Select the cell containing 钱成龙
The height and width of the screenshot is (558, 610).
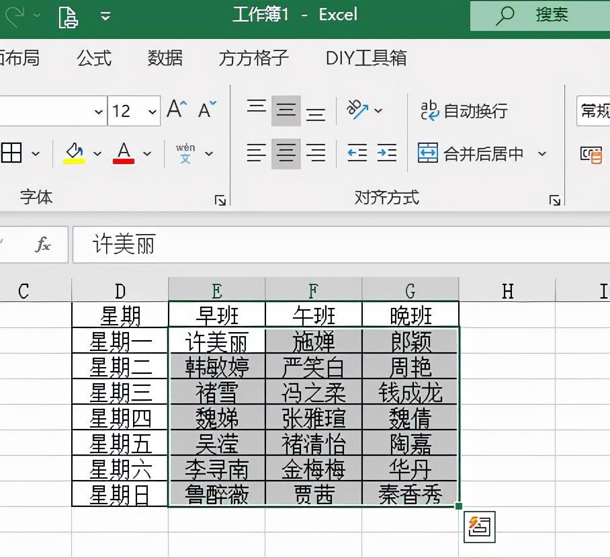pyautogui.click(x=410, y=392)
